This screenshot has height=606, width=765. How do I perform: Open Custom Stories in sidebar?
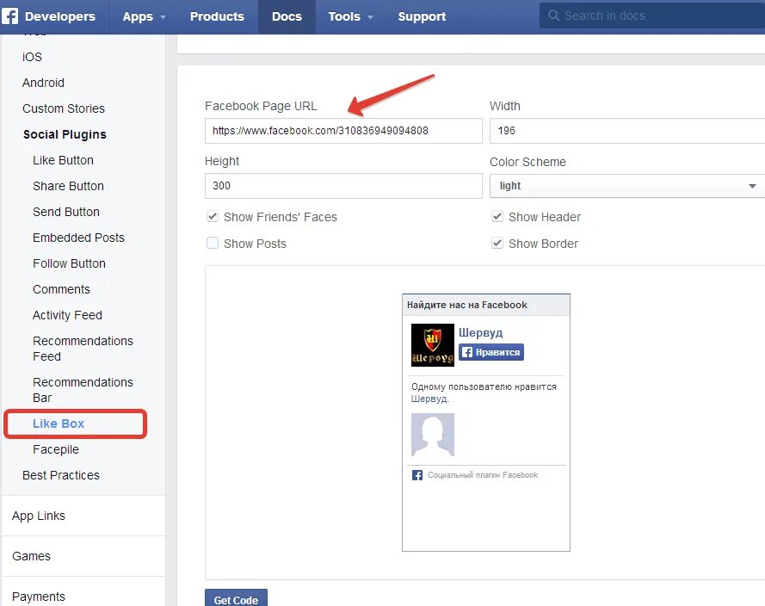coord(64,108)
